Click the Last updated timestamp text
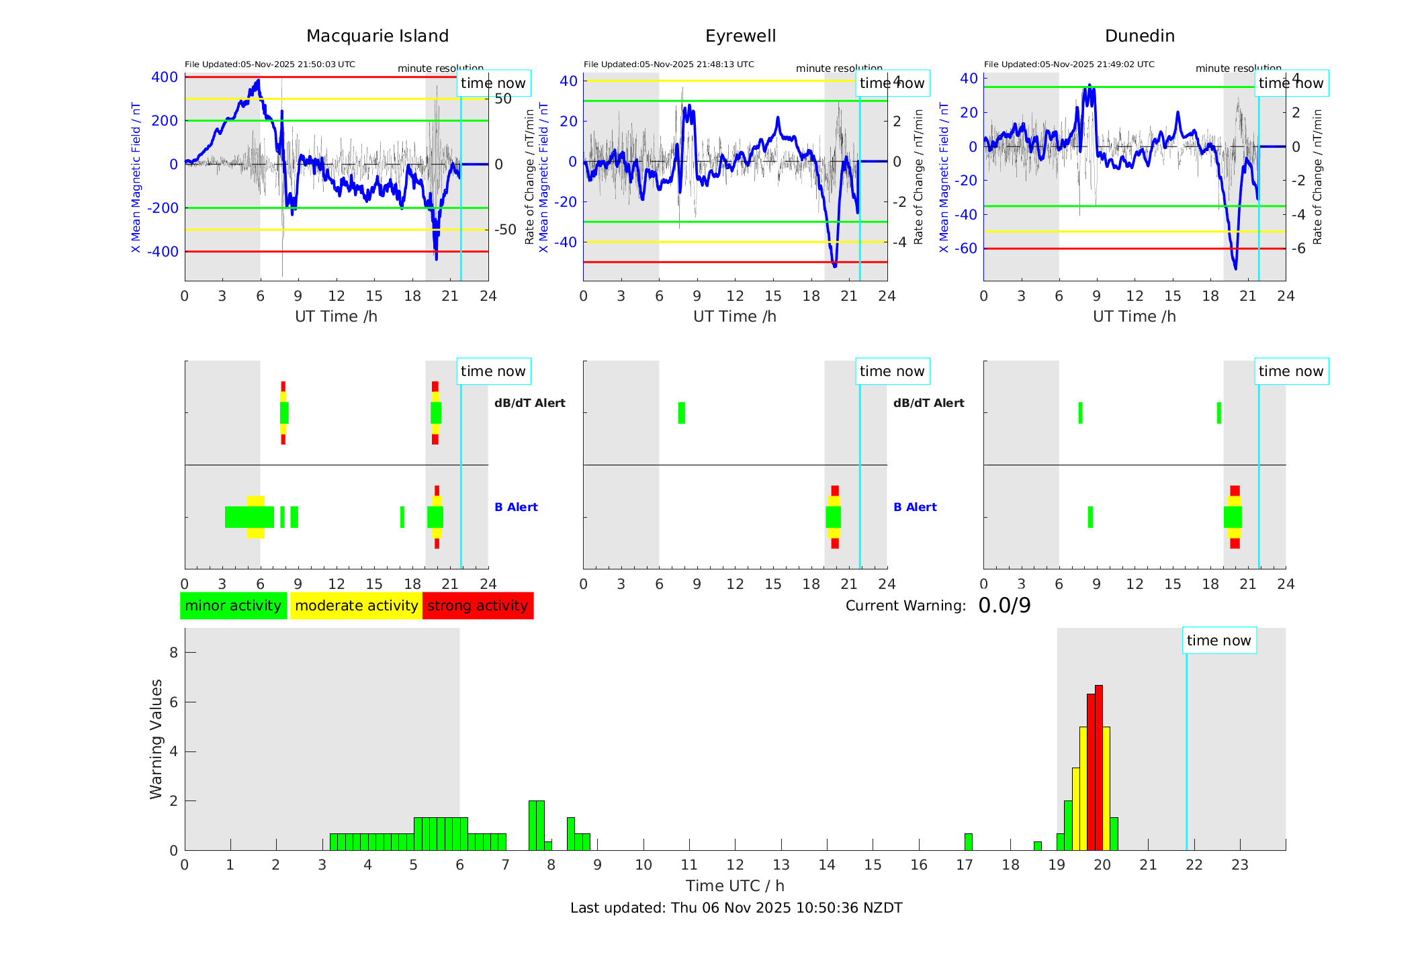Viewport: 1422px width, 965px height. coord(736,908)
